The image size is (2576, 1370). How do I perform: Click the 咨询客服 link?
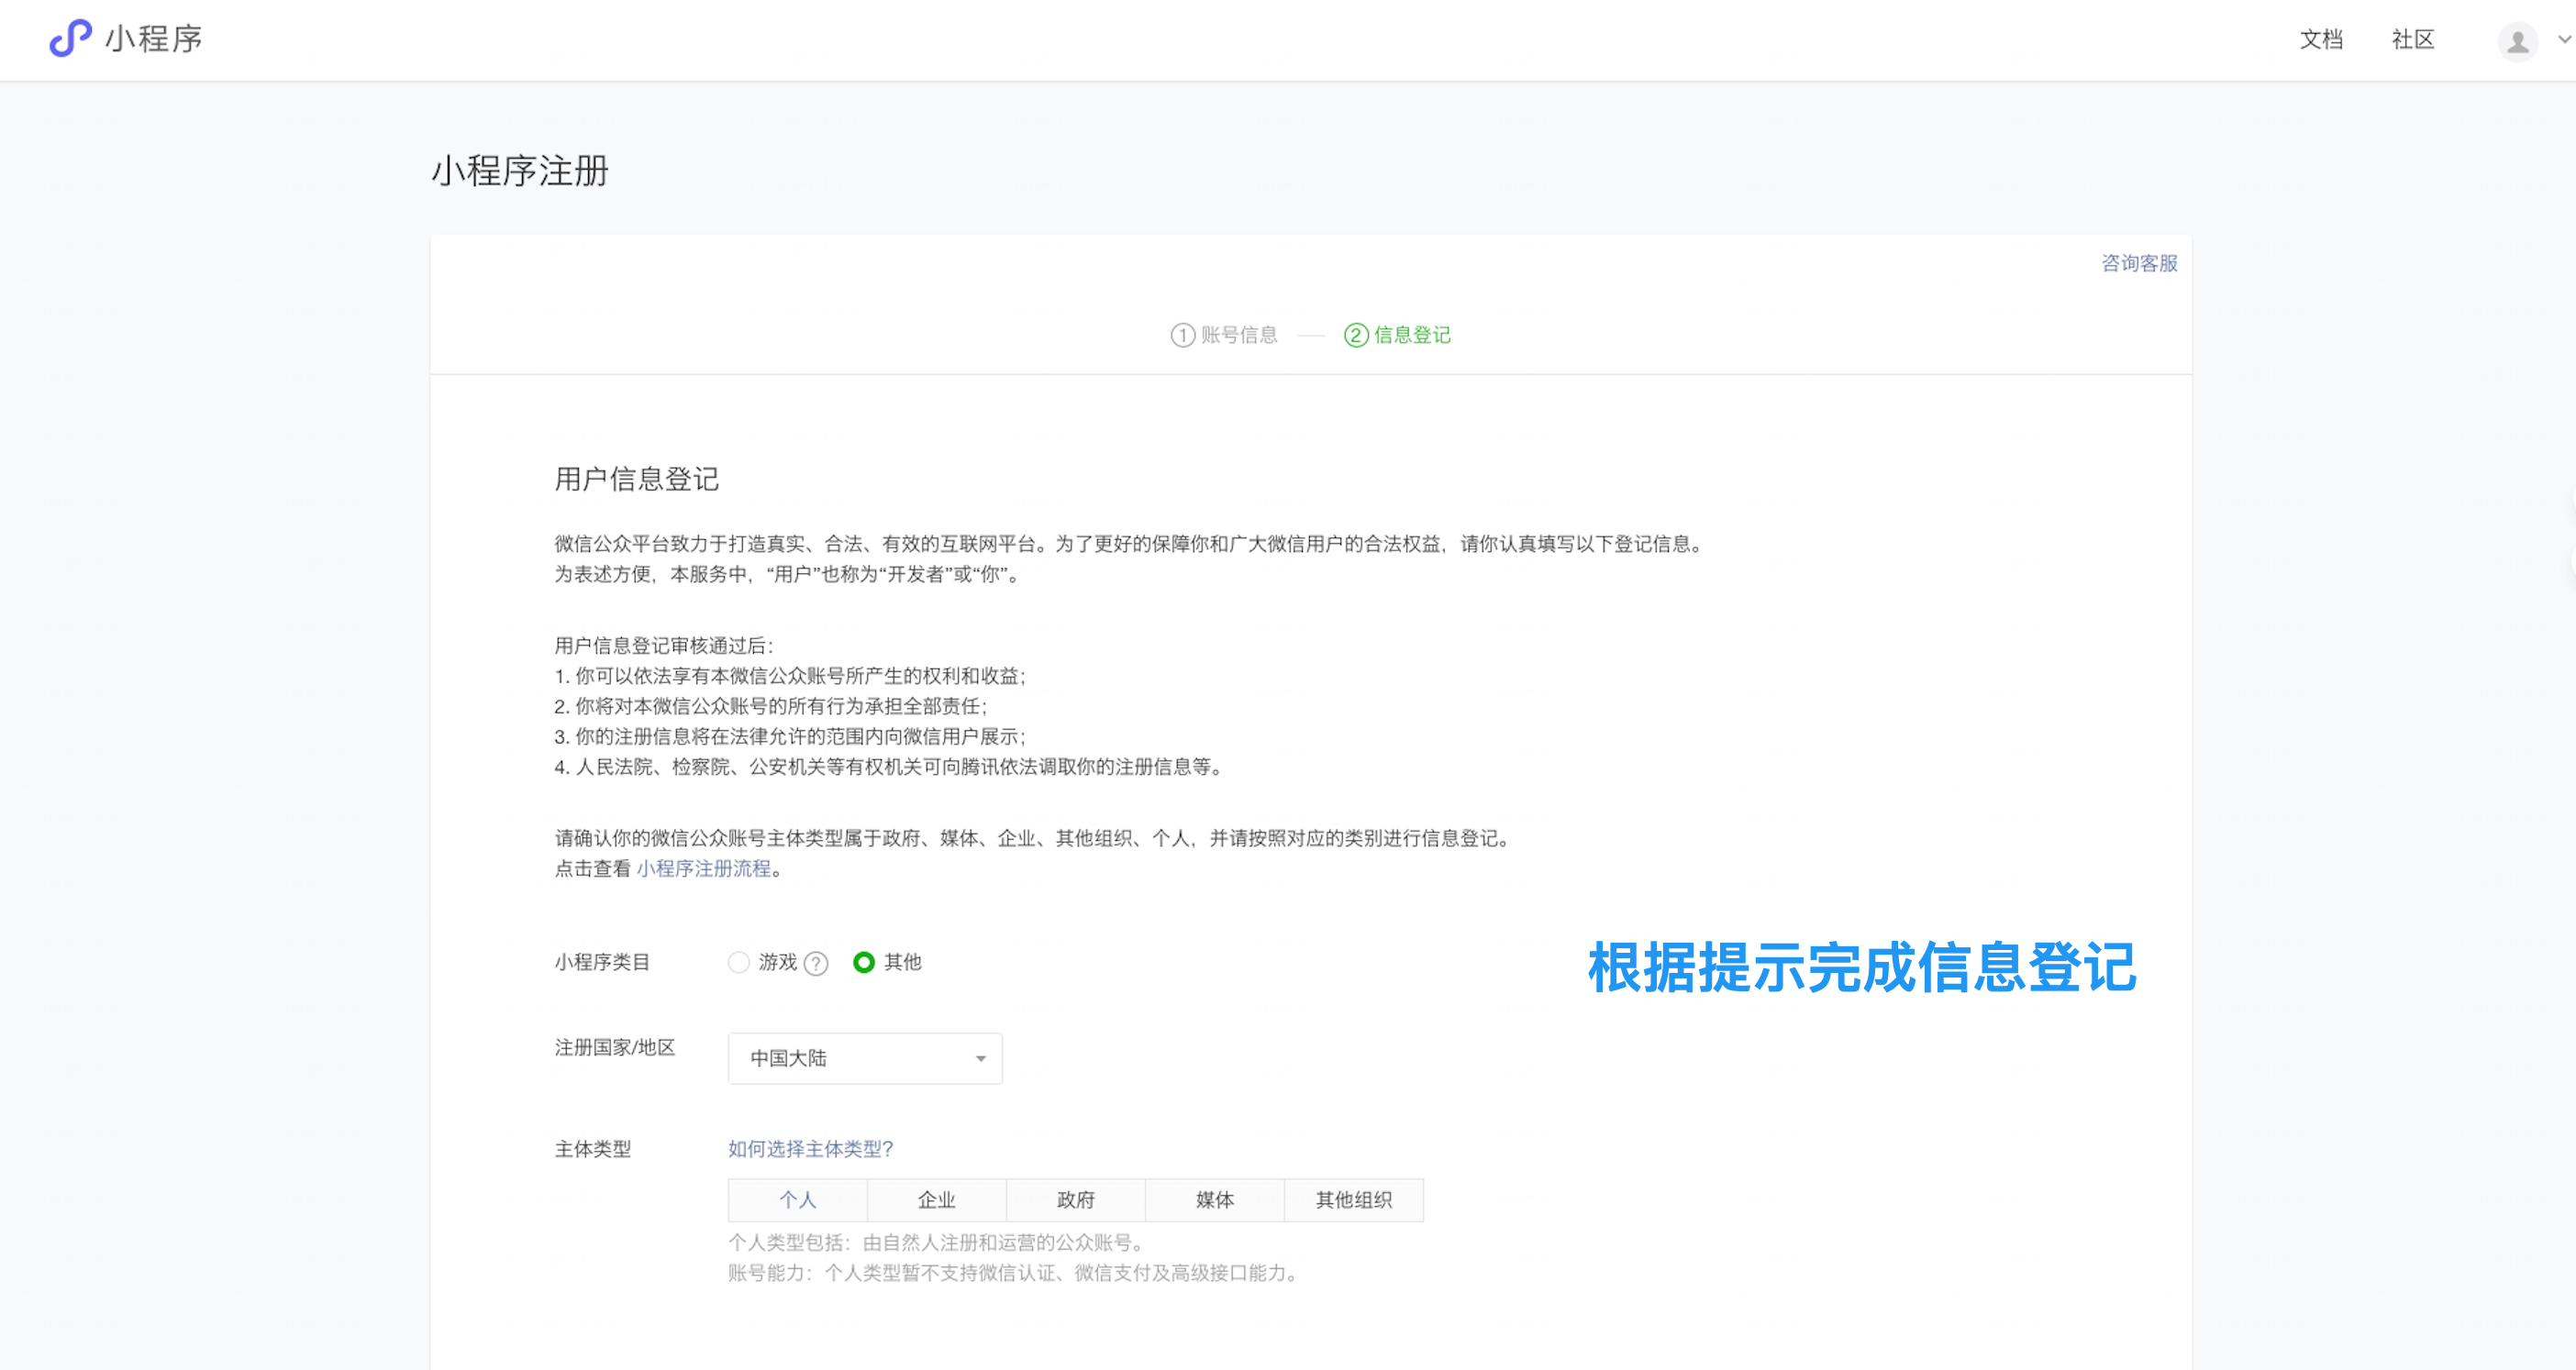click(2138, 263)
